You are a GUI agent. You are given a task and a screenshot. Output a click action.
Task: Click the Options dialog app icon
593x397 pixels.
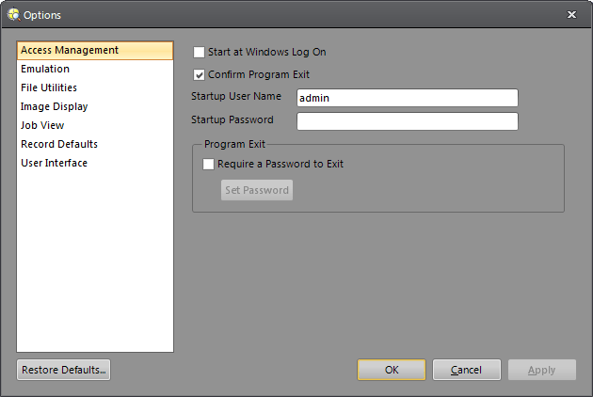[13, 14]
